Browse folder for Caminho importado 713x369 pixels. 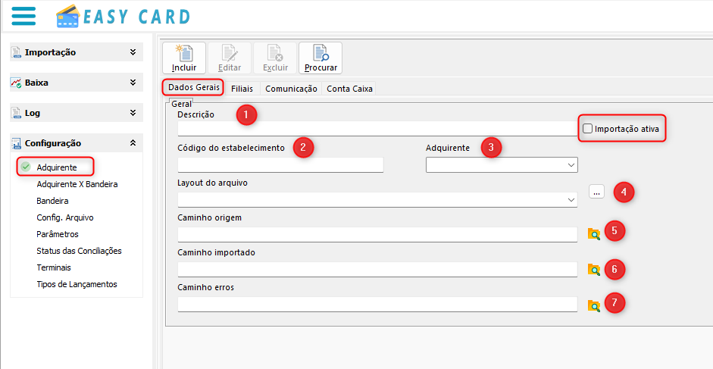594,269
